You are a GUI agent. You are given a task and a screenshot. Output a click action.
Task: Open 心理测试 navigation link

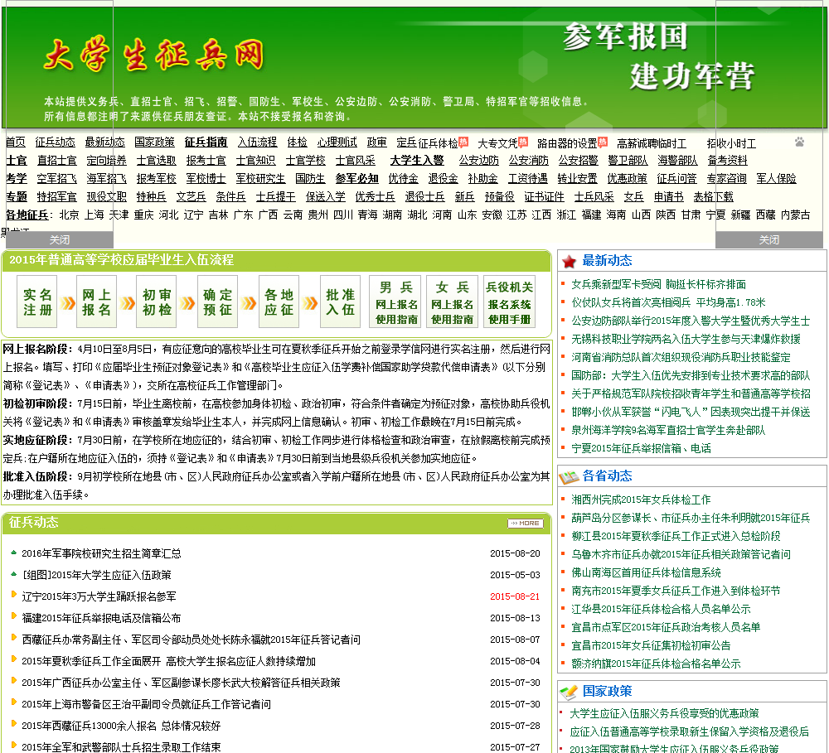click(337, 142)
